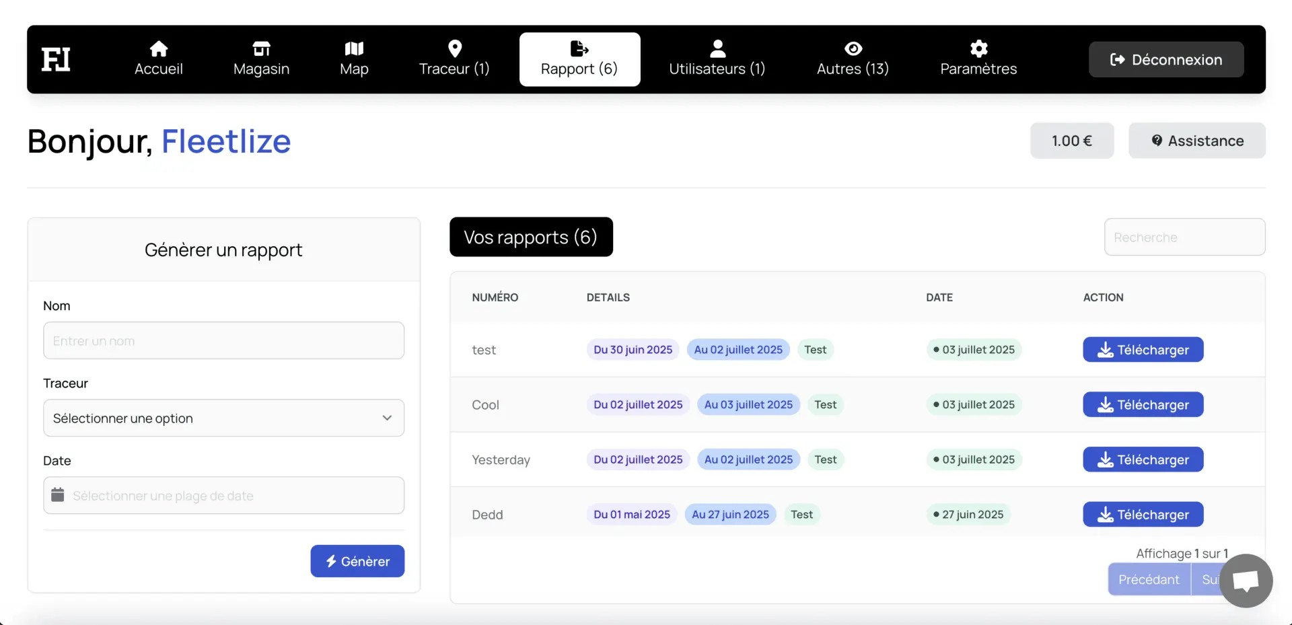This screenshot has width=1292, height=625.
Task: Click the Autres eye icon
Action: [x=853, y=48]
